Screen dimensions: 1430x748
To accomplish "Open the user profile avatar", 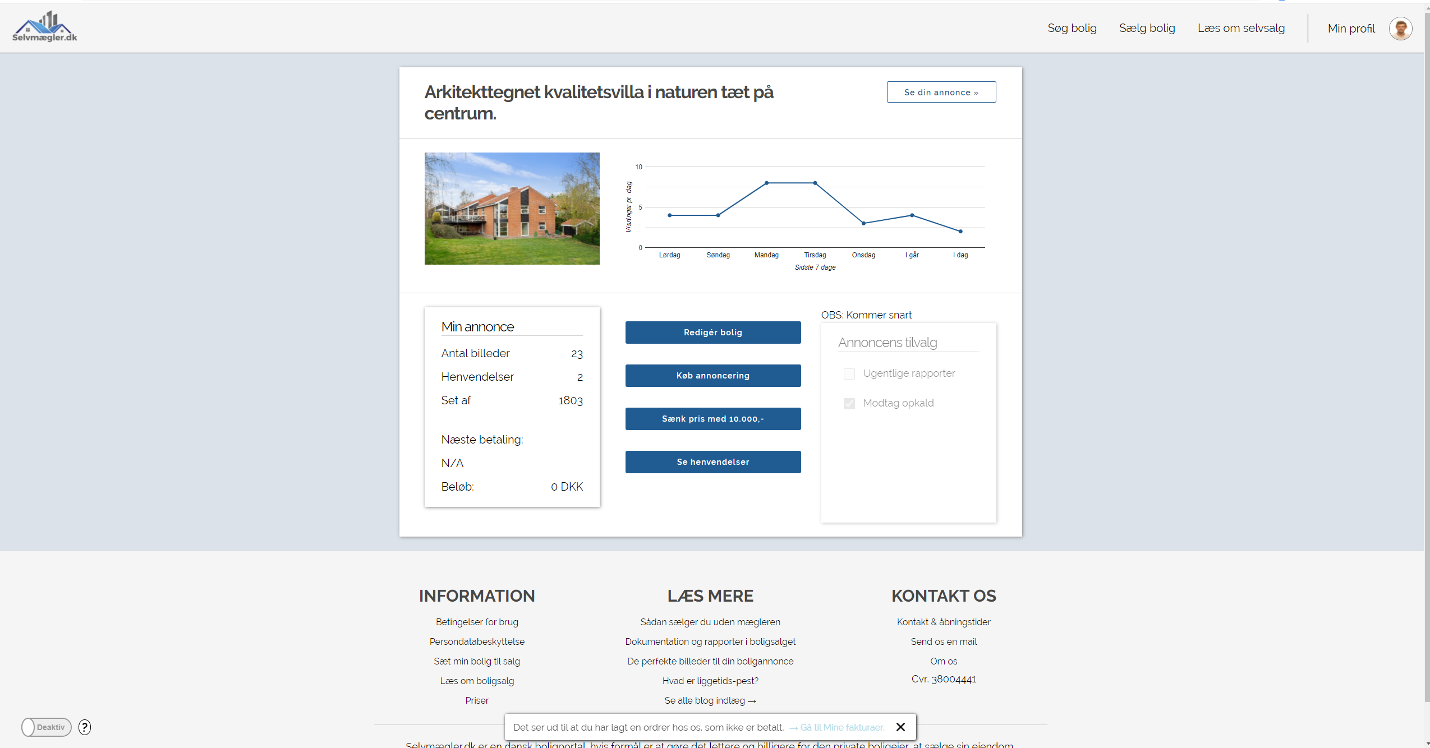I will (1400, 28).
